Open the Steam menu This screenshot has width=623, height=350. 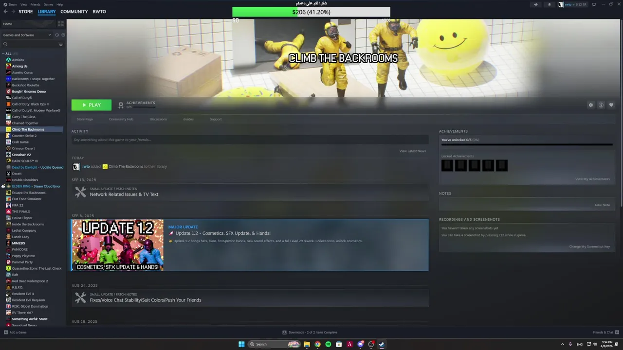click(13, 4)
